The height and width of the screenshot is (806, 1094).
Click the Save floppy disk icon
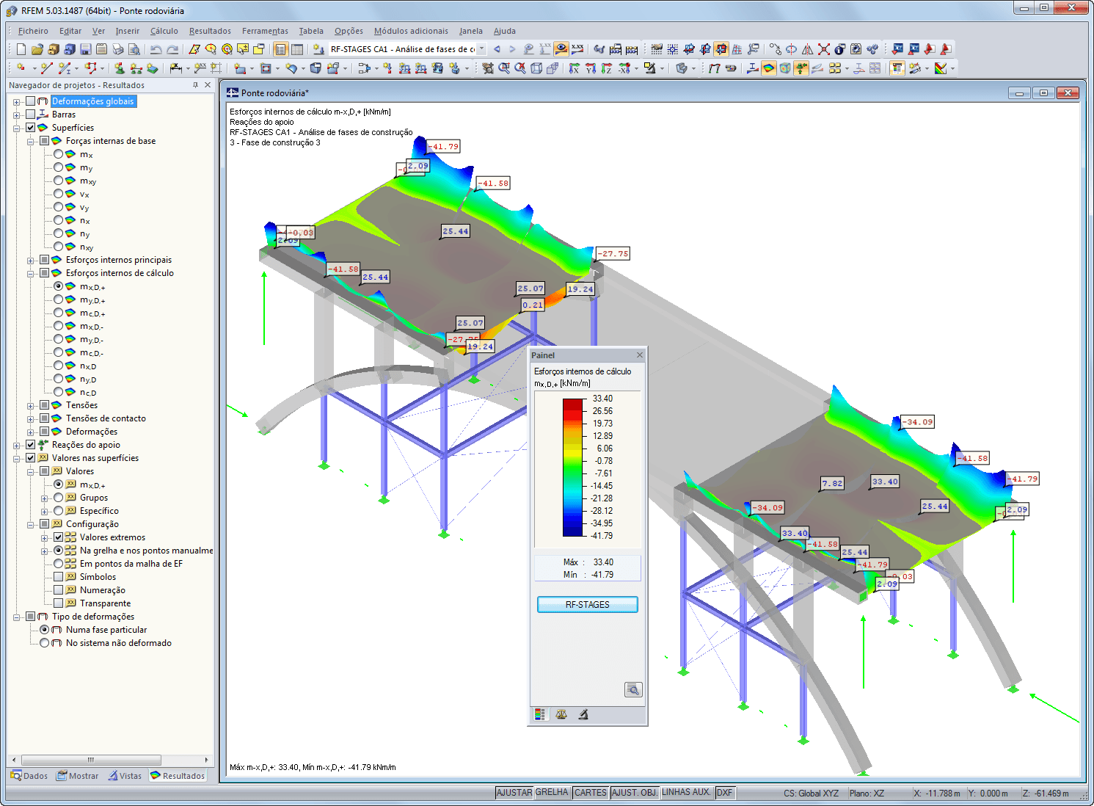[x=86, y=49]
